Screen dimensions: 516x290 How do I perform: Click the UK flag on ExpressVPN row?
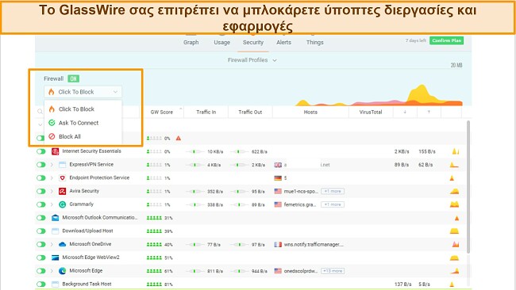[278, 165]
